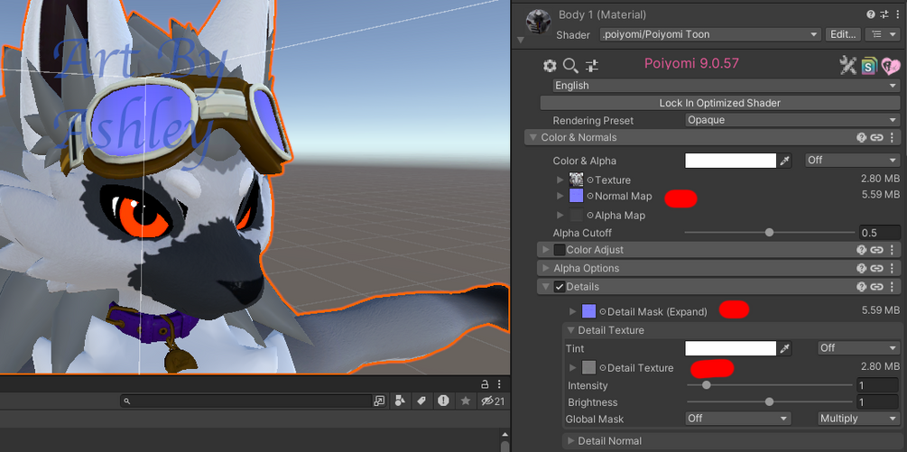This screenshot has width=907, height=452.
Task: Enable the Color Adjust checkbox
Action: pyautogui.click(x=560, y=250)
